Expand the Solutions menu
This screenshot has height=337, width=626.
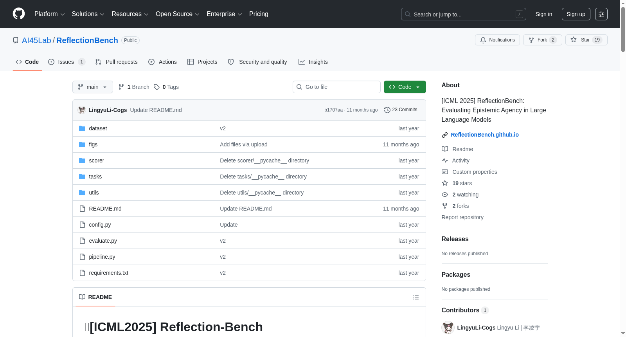[x=88, y=14]
